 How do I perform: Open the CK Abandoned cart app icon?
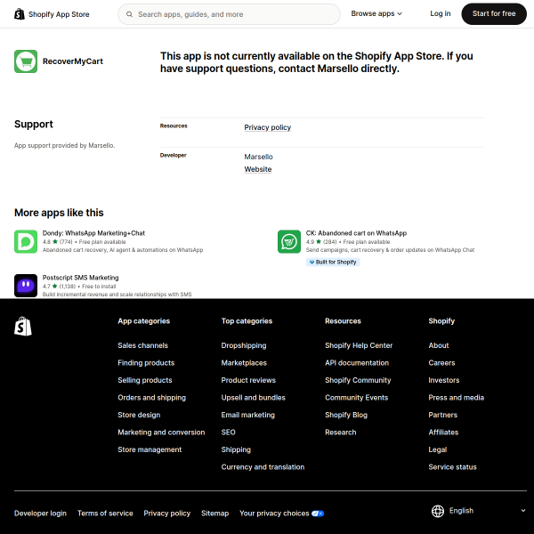point(289,241)
